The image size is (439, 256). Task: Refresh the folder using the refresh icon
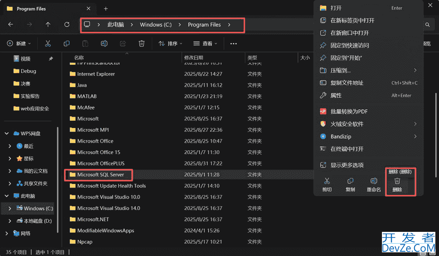coord(67,24)
